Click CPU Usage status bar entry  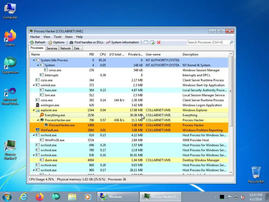[41, 179]
